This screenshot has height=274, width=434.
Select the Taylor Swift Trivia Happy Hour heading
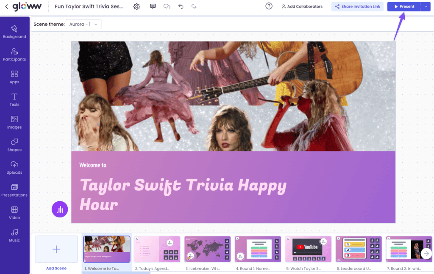click(x=183, y=195)
